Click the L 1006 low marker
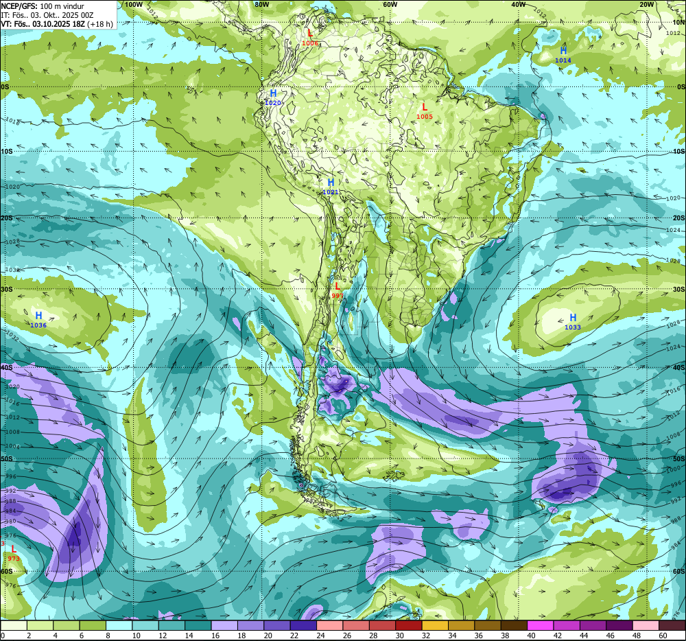This screenshot has height=641, width=686. click(310, 37)
